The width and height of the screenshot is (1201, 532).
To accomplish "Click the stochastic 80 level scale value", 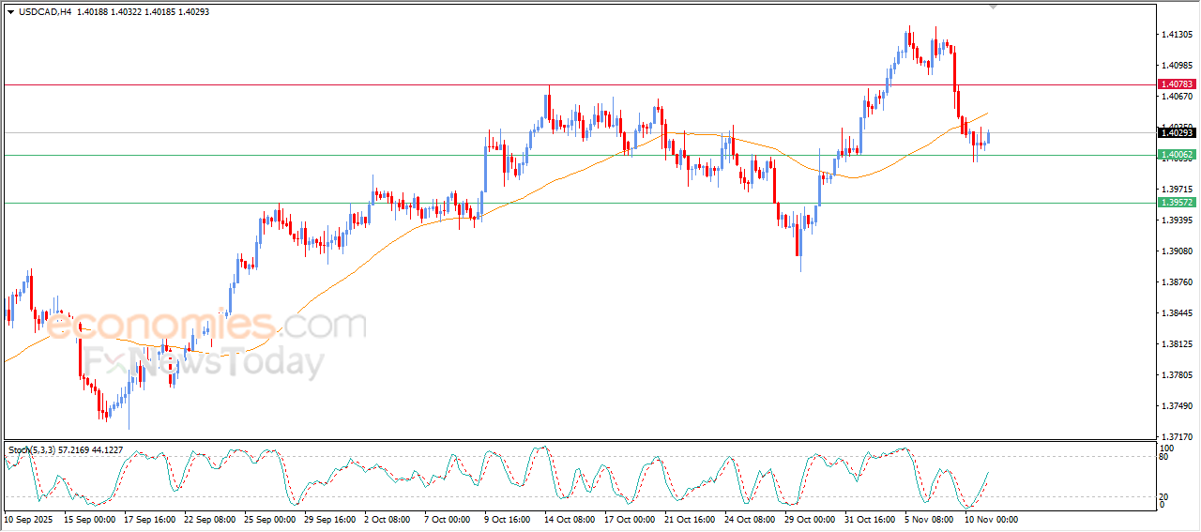I will pyautogui.click(x=1164, y=458).
